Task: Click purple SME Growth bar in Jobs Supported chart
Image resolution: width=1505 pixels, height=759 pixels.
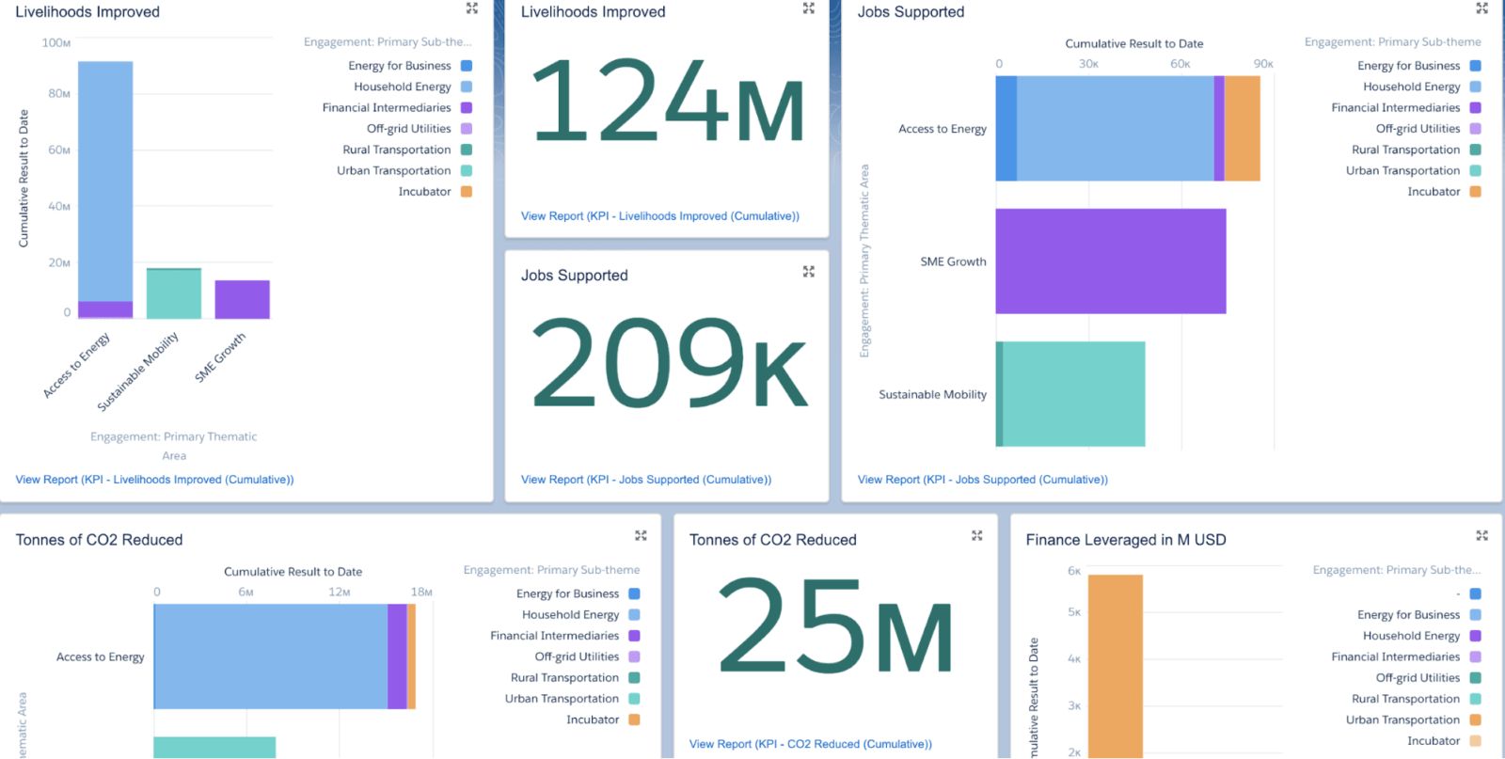Action: point(1111,261)
